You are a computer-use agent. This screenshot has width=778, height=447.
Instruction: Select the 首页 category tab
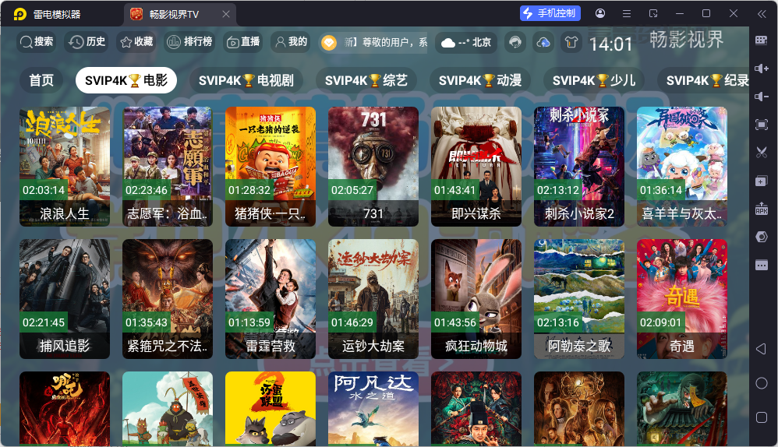coord(41,80)
